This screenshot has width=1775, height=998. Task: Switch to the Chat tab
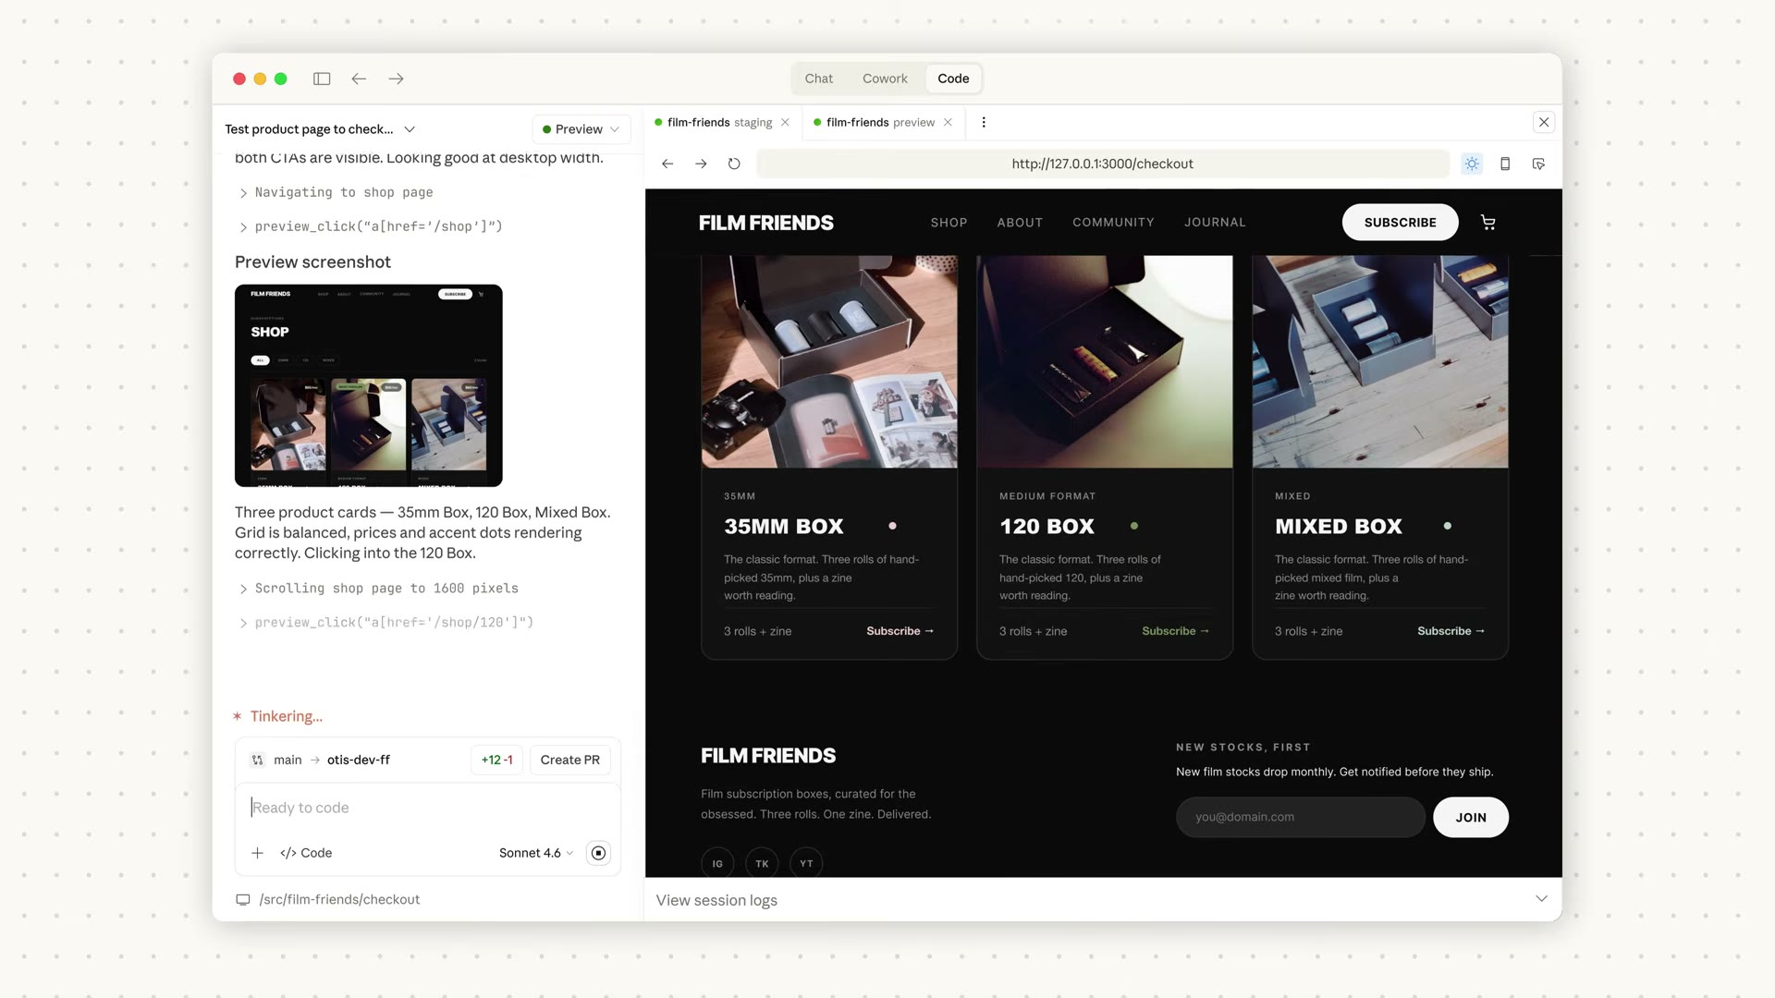[818, 79]
